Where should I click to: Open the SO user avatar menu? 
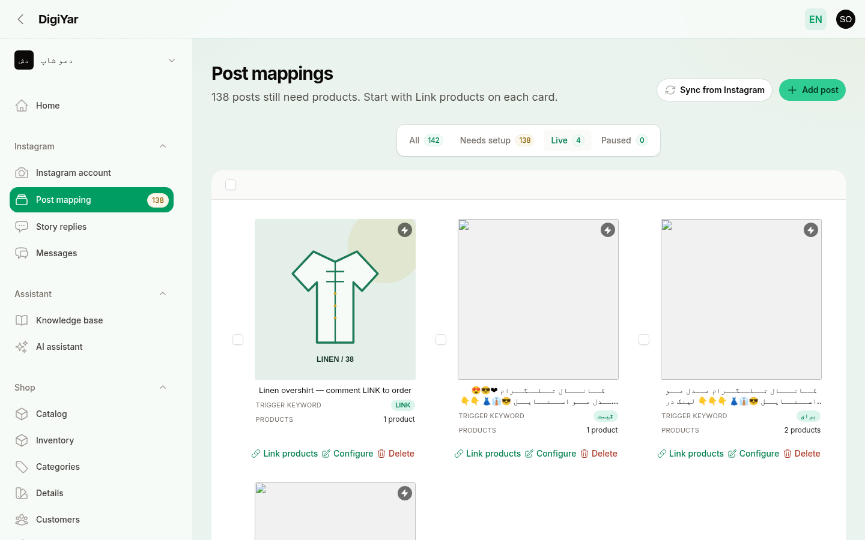point(846,19)
